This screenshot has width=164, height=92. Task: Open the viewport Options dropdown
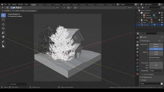131,8
